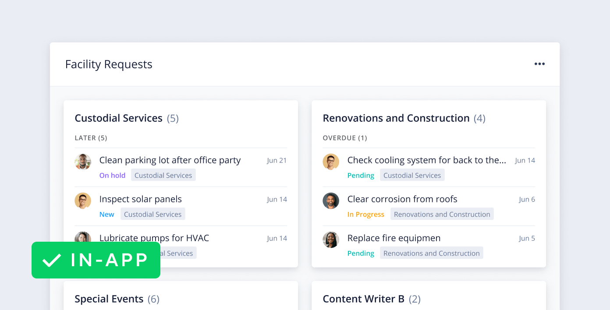The height and width of the screenshot is (310, 610).
Task: Open the Facility Requests three-dot menu
Action: coord(539,64)
